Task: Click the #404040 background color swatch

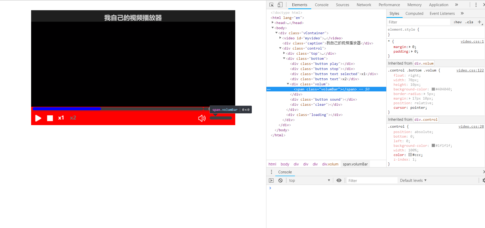Action: pyautogui.click(x=433, y=89)
